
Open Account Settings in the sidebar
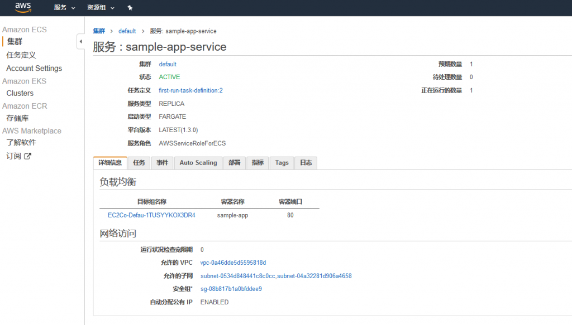pyautogui.click(x=34, y=68)
